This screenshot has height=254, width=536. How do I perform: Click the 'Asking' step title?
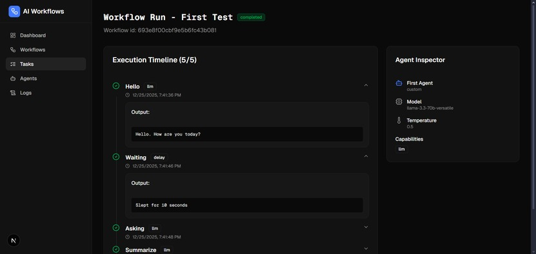click(x=135, y=228)
